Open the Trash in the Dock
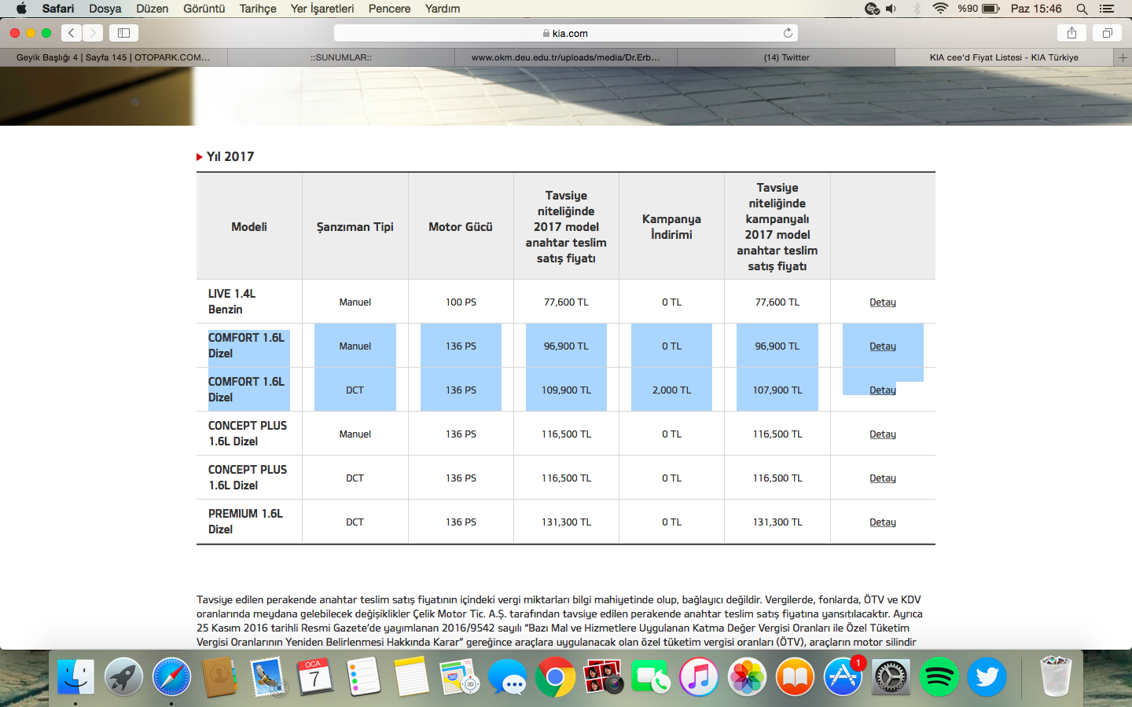Viewport: 1132px width, 707px height. point(1056,676)
